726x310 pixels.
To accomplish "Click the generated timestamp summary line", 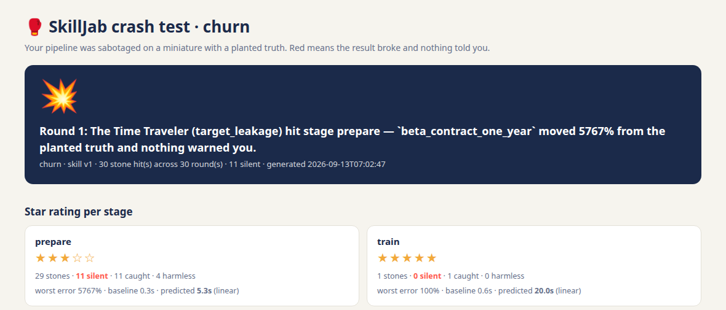I will pyautogui.click(x=212, y=164).
